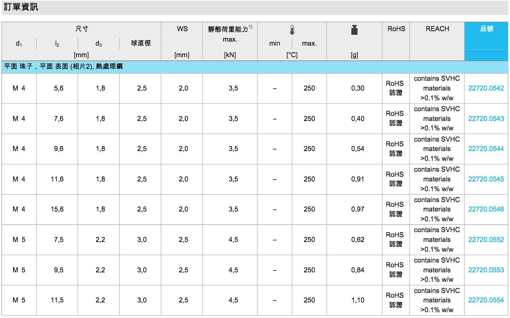Open part number 22720.0544
This screenshot has height=318, width=510.
486,149
